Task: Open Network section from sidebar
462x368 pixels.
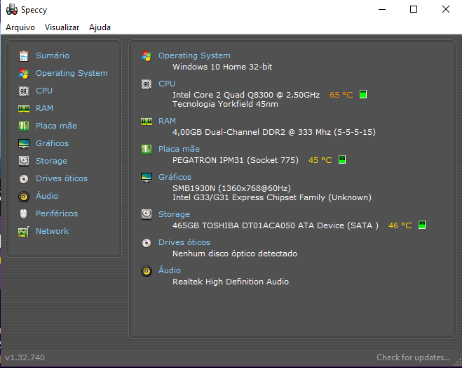Action: [52, 231]
